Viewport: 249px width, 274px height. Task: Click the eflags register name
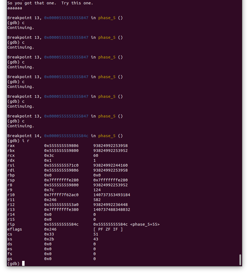point(15,229)
